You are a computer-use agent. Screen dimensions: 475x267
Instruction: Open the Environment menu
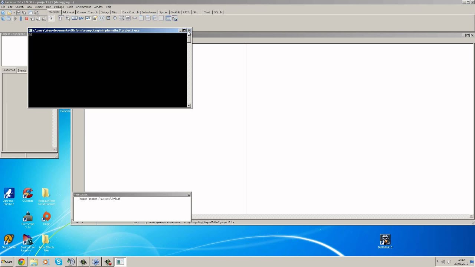83,7
